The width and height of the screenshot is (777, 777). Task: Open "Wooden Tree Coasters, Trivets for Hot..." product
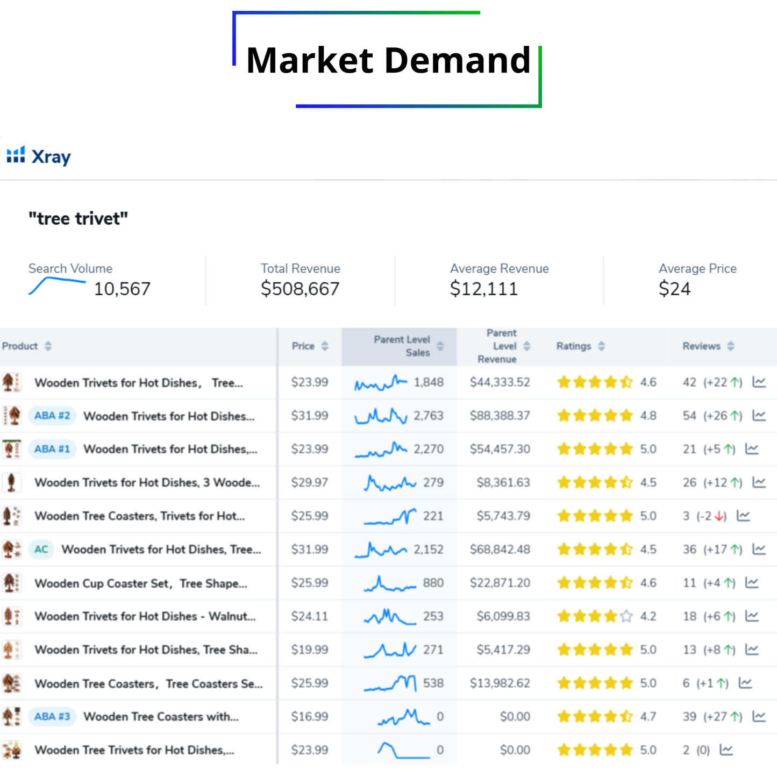coord(140,516)
